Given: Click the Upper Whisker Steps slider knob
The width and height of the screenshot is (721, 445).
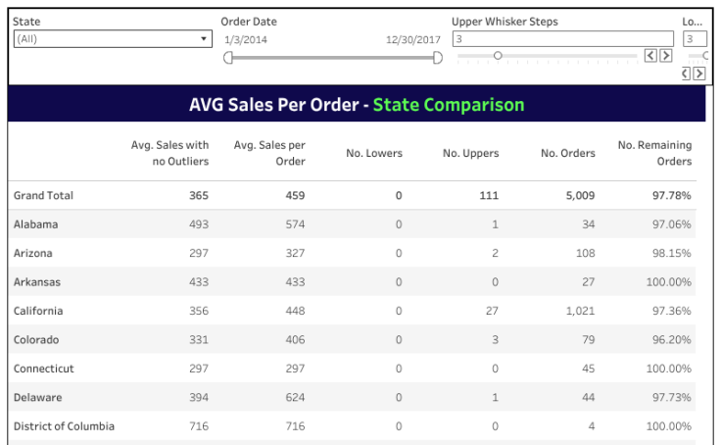Looking at the screenshot, I should [x=498, y=56].
